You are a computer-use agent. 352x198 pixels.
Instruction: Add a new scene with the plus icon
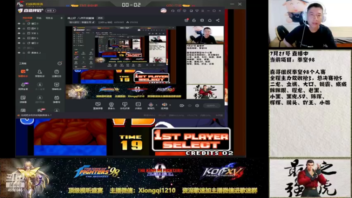coord(62,18)
